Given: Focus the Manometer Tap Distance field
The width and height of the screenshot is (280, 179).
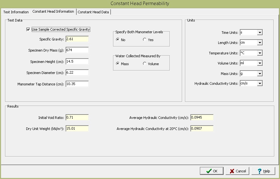Looking at the screenshot, I should pos(77,84).
